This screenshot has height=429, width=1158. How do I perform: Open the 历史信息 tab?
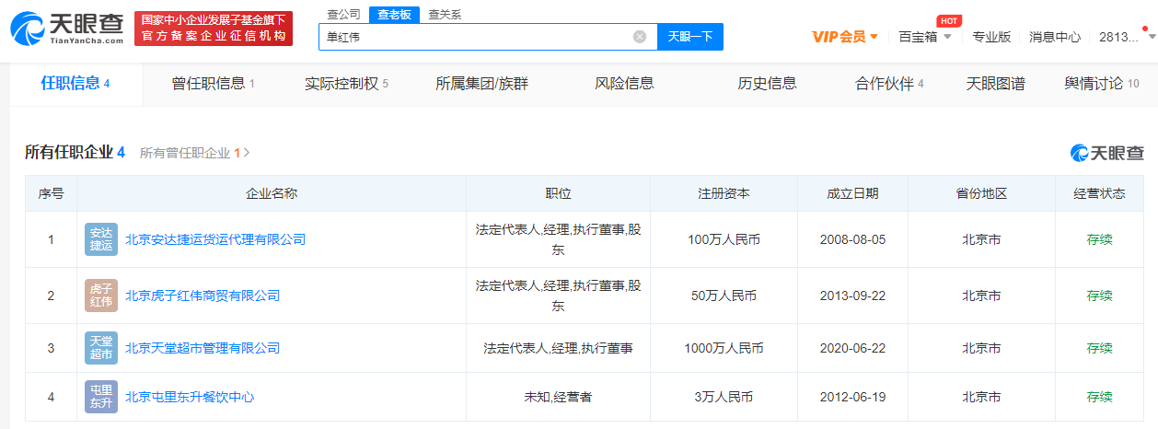click(x=767, y=84)
